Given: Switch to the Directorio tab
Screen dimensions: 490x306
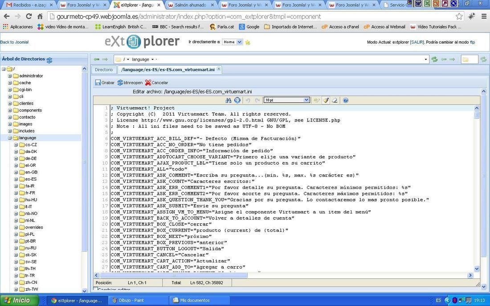Looking at the screenshot, I should (104, 69).
